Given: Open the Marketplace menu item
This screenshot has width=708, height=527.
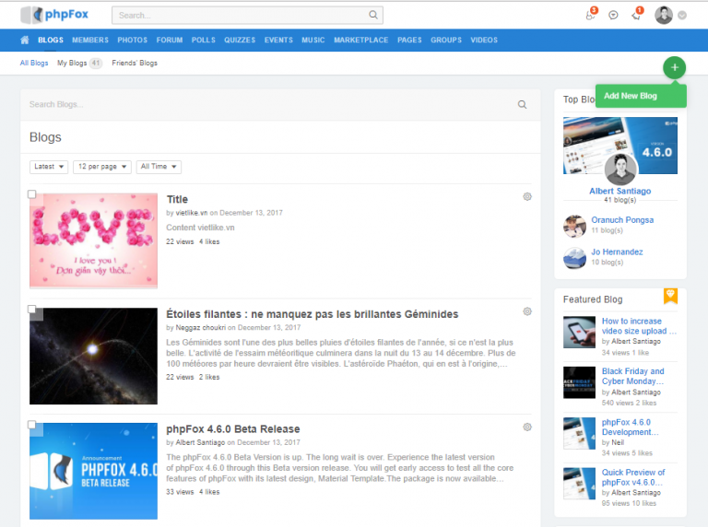Looking at the screenshot, I should click(x=360, y=41).
